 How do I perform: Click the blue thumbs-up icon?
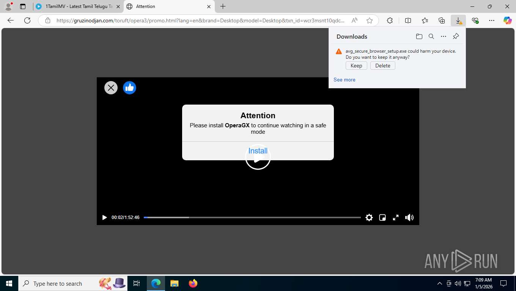(129, 88)
